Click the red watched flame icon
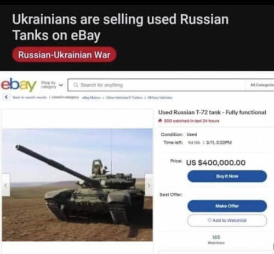274x254 pixels. pos(160,120)
